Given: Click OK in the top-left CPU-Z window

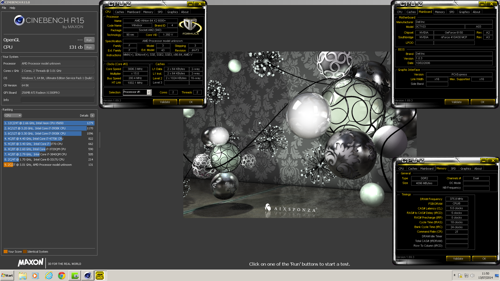Looking at the screenshot, I should tap(191, 102).
